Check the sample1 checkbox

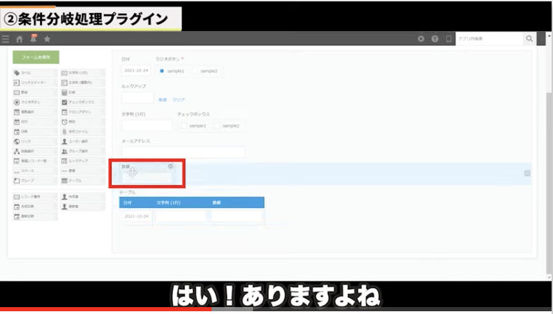point(183,126)
